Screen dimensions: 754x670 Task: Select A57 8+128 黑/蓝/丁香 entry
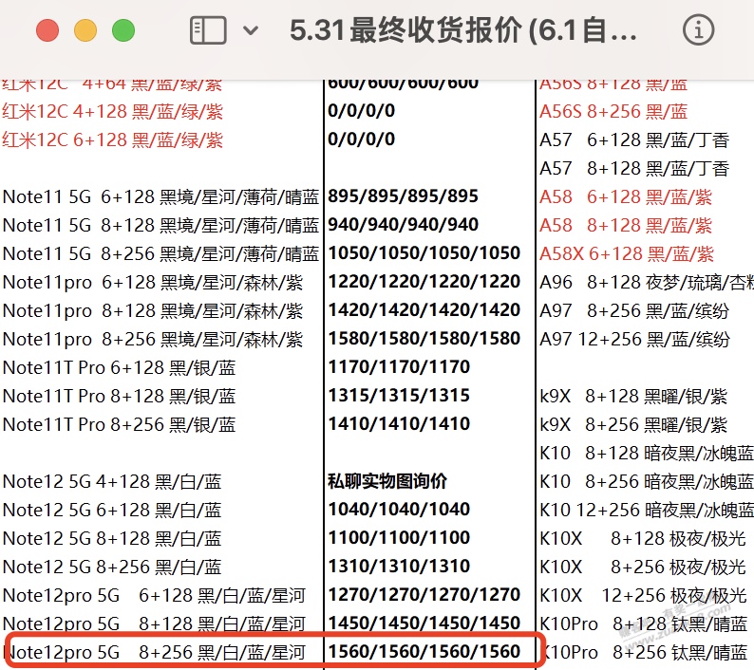click(x=634, y=169)
